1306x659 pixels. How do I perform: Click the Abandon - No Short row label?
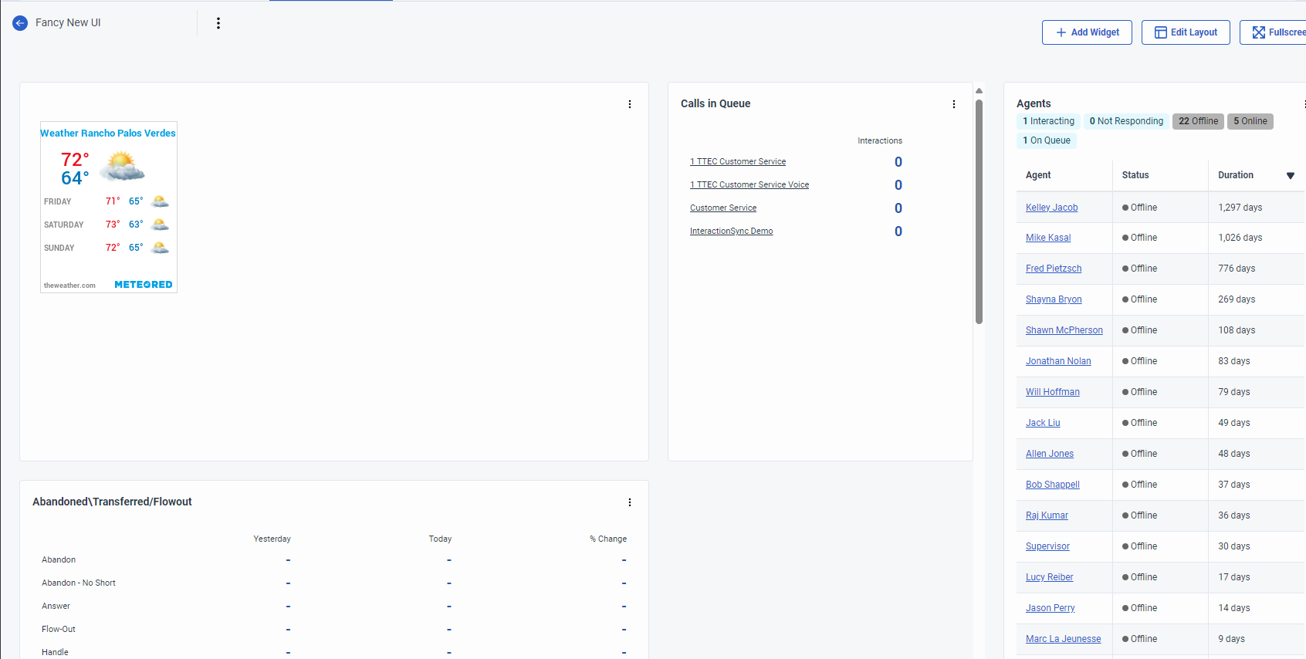tap(79, 583)
